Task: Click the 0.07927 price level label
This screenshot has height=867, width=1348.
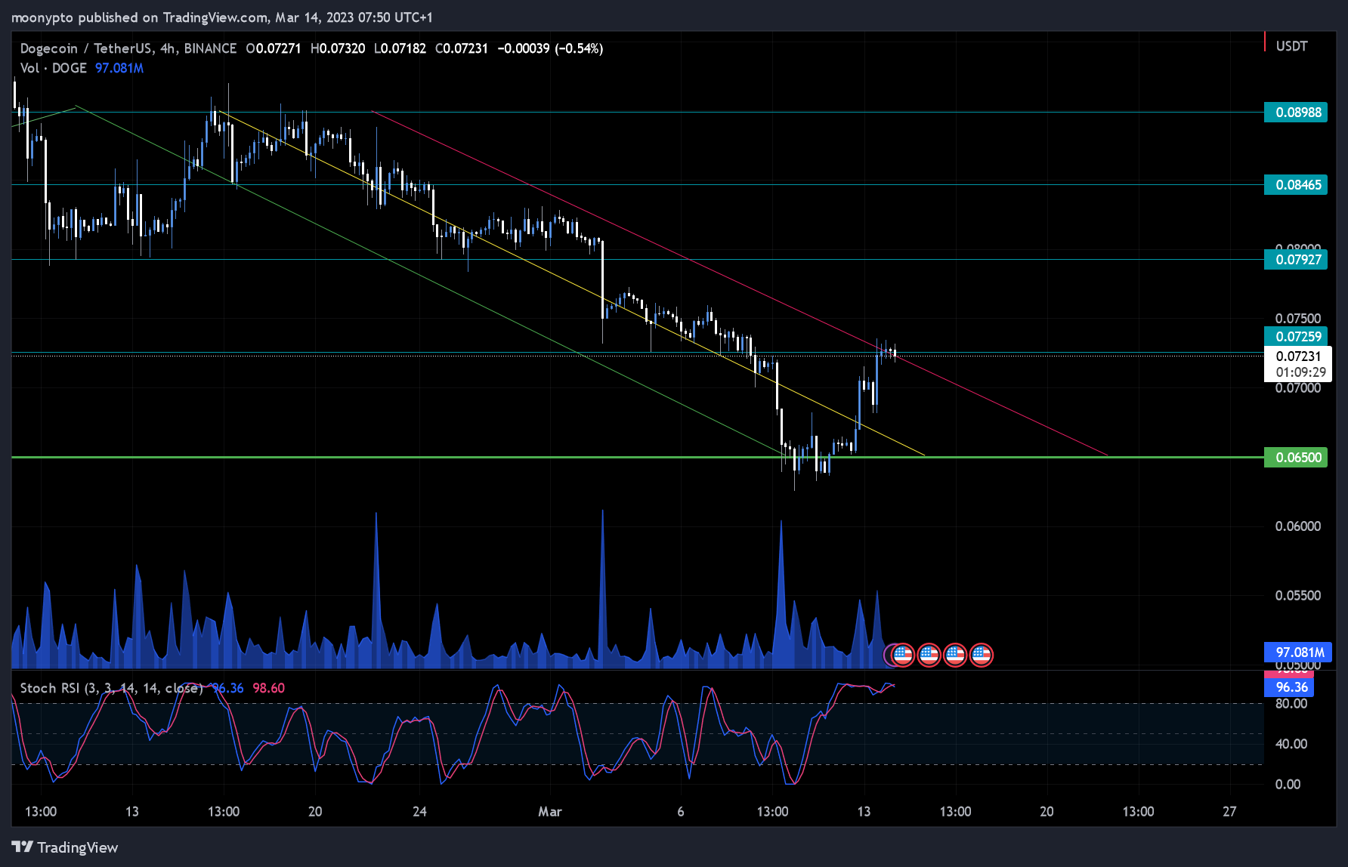Action: coord(1296,260)
